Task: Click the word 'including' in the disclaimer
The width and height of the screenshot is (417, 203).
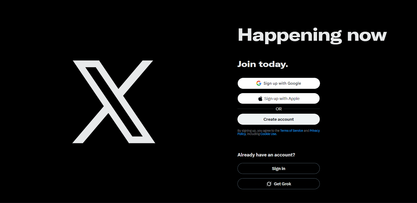Action: [x=253, y=134]
